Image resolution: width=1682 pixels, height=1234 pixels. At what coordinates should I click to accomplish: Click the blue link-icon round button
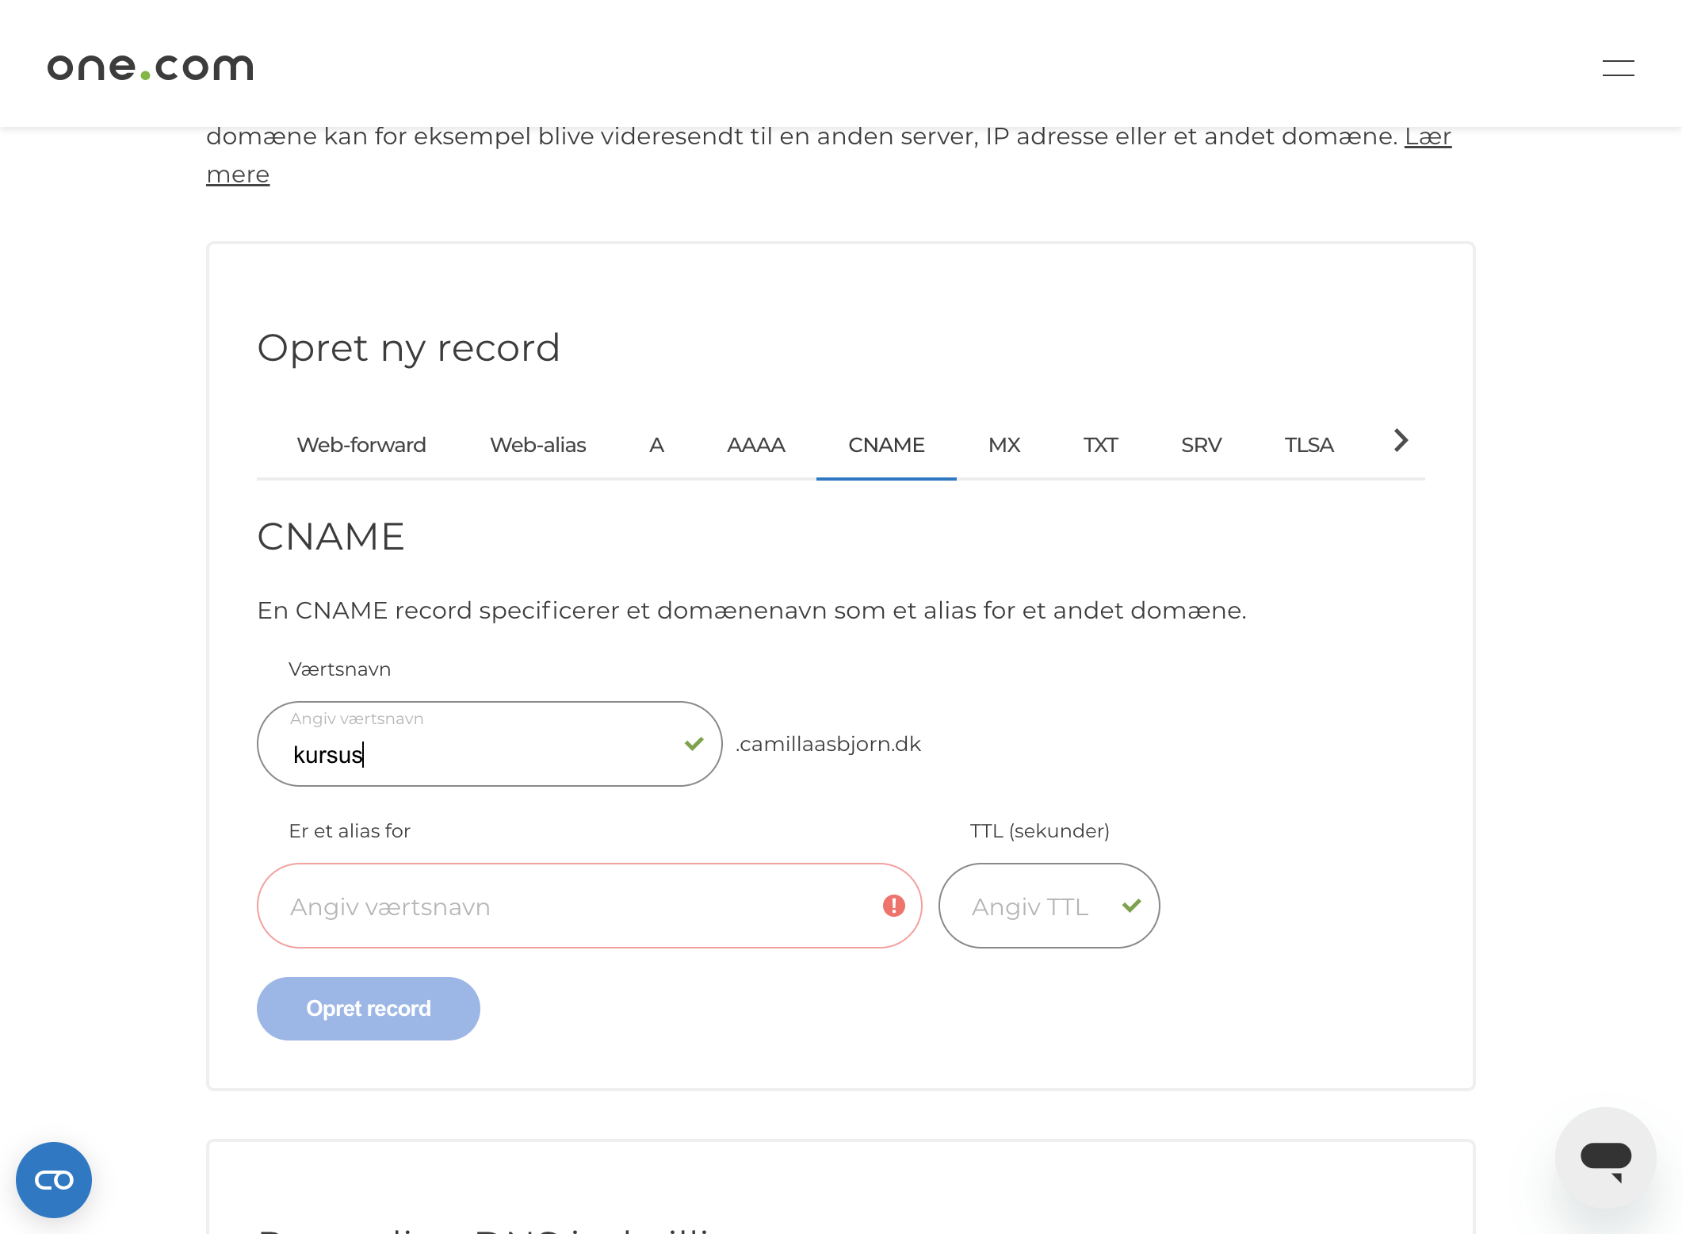[54, 1179]
